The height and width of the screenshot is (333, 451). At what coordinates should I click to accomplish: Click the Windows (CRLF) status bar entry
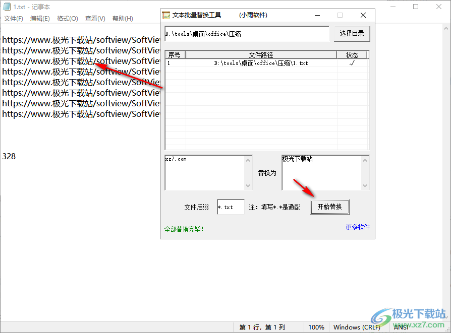357,327
